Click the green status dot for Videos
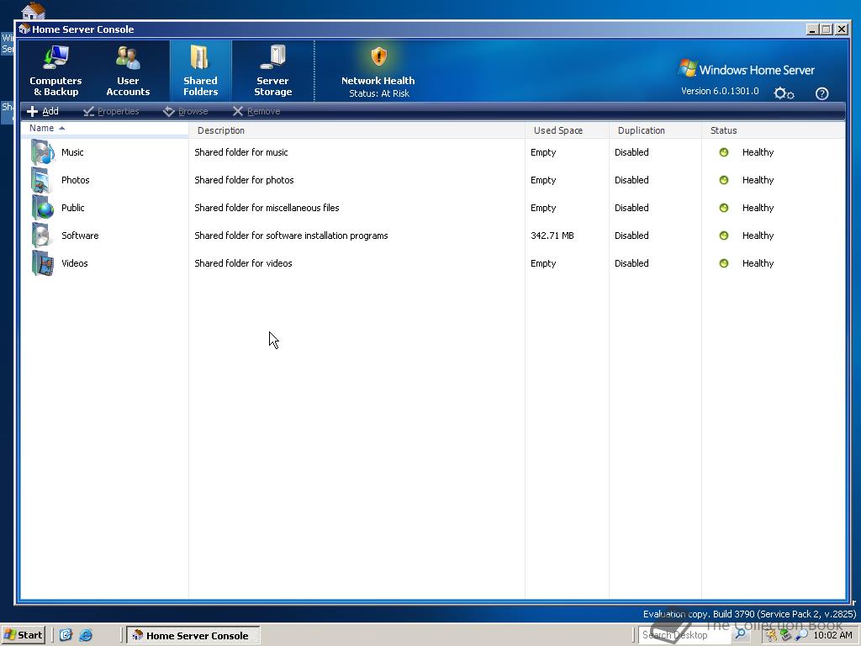The width and height of the screenshot is (861, 646). point(724,263)
